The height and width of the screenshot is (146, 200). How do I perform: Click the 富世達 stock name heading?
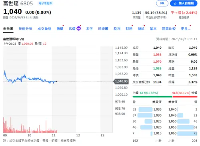(11, 3)
